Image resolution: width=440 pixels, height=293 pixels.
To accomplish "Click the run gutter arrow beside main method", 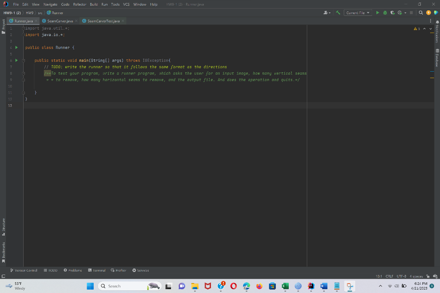I will pyautogui.click(x=17, y=60).
